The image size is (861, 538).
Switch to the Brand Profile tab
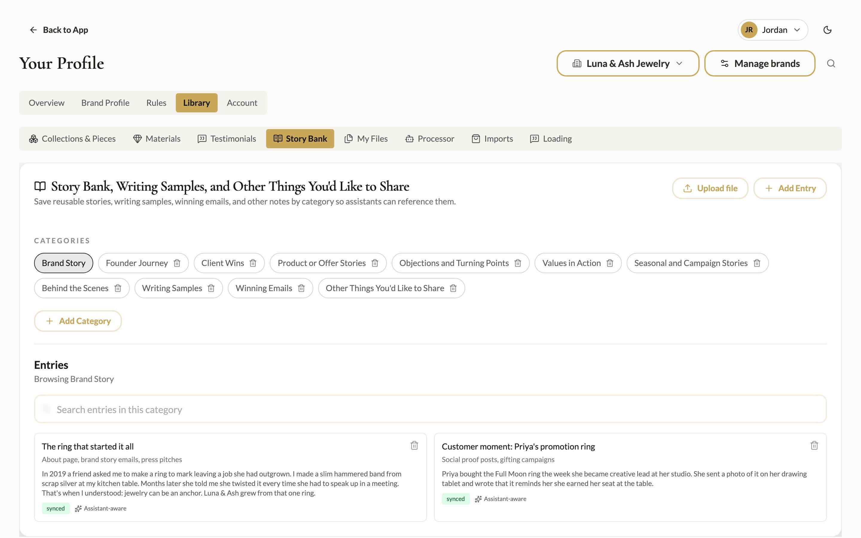click(x=105, y=103)
